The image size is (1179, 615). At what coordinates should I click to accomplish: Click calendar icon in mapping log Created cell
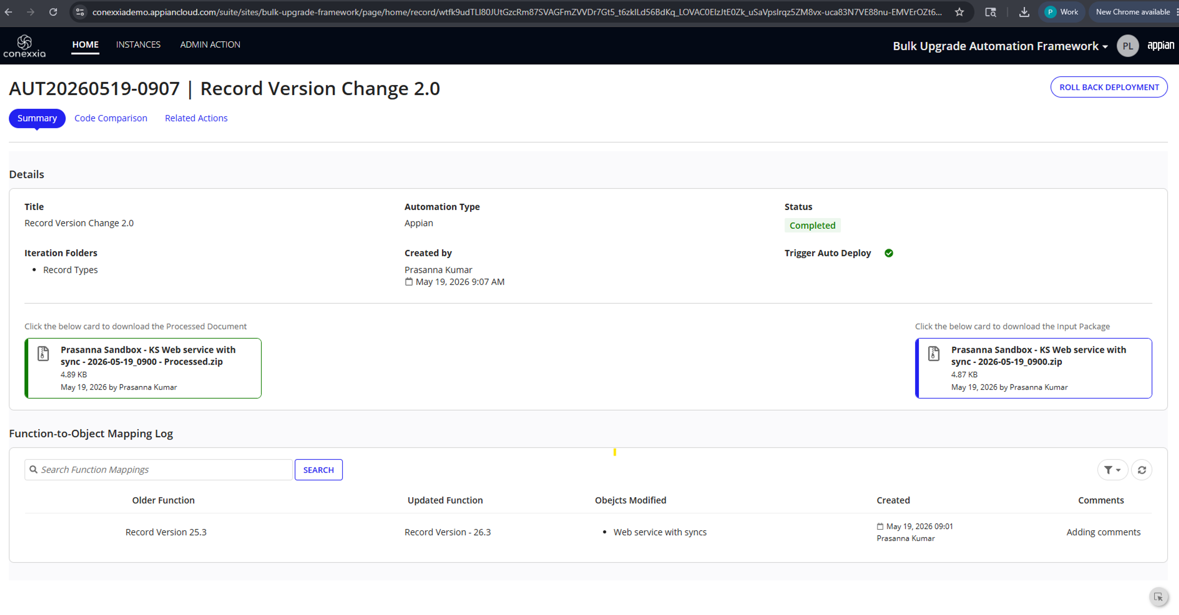click(x=880, y=527)
